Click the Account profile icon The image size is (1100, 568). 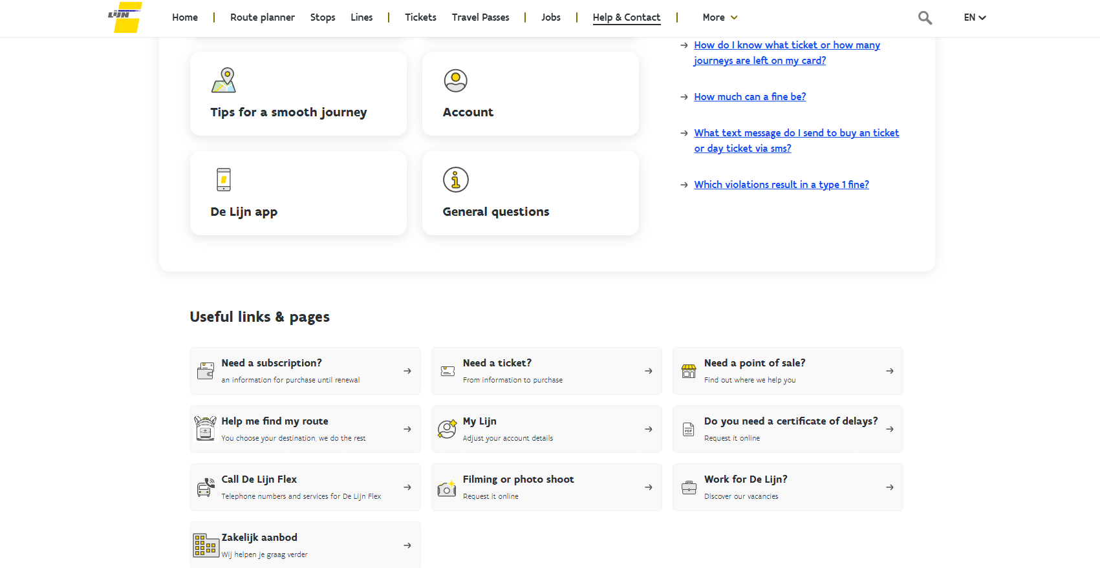point(455,81)
